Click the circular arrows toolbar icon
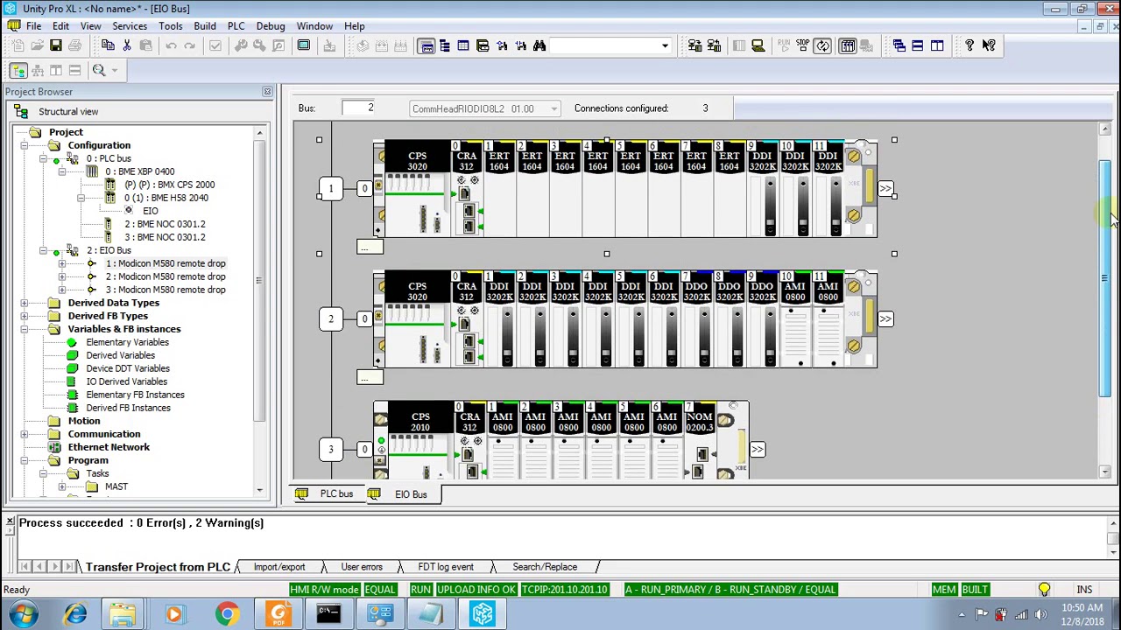The width and height of the screenshot is (1121, 630). tap(822, 45)
